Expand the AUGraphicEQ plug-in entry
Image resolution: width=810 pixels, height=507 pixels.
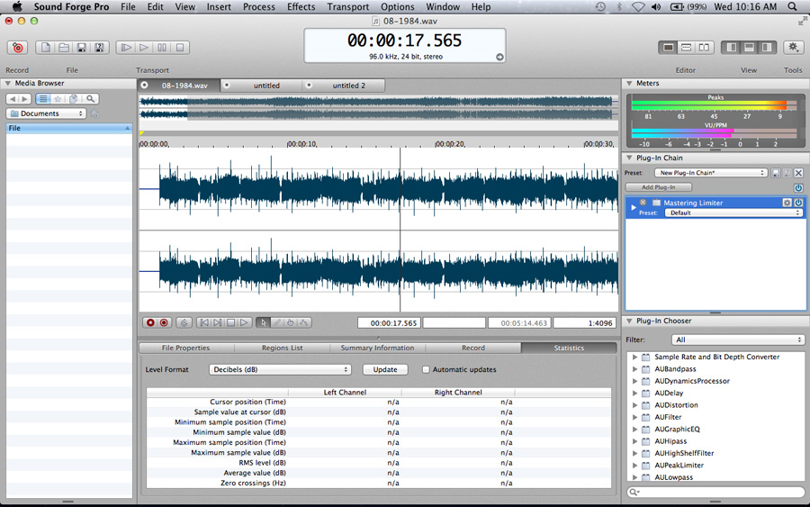point(634,430)
